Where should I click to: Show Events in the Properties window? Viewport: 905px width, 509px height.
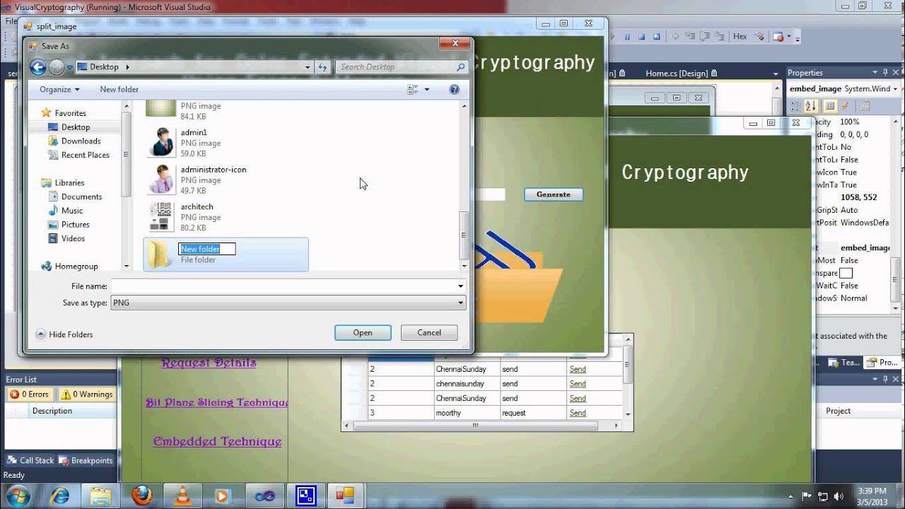[x=845, y=106]
